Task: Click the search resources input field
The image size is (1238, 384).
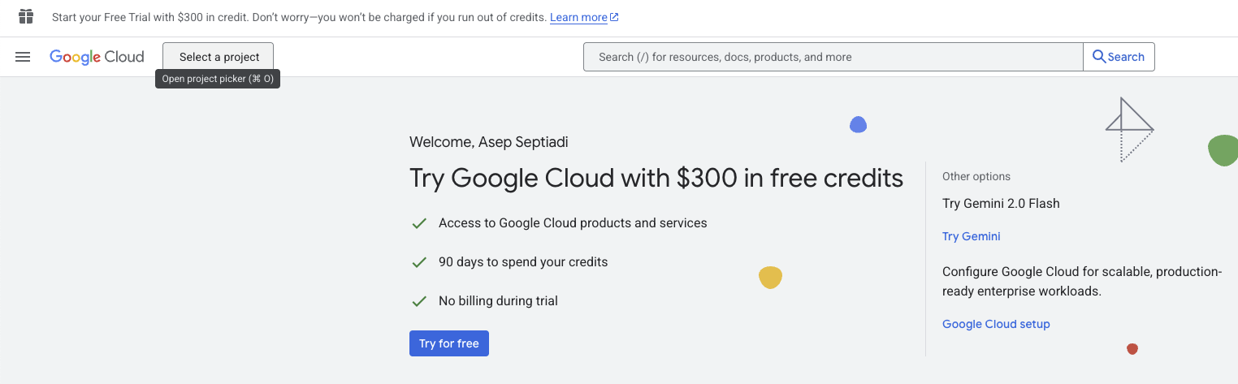Action: pos(833,57)
